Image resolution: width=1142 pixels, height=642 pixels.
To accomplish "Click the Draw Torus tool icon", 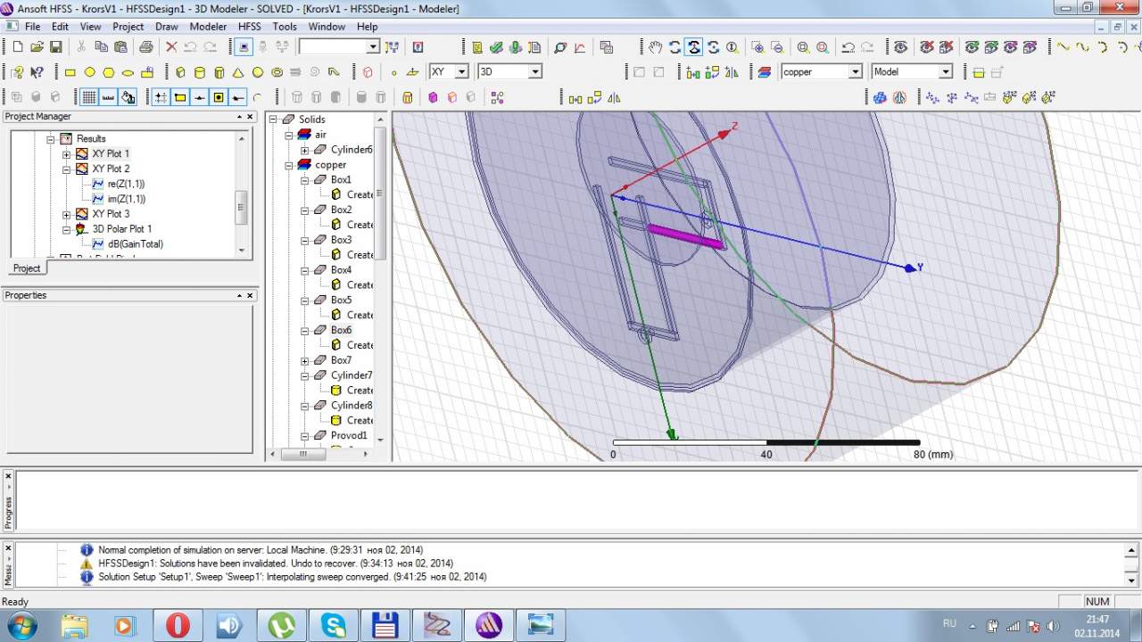I will (x=277, y=72).
